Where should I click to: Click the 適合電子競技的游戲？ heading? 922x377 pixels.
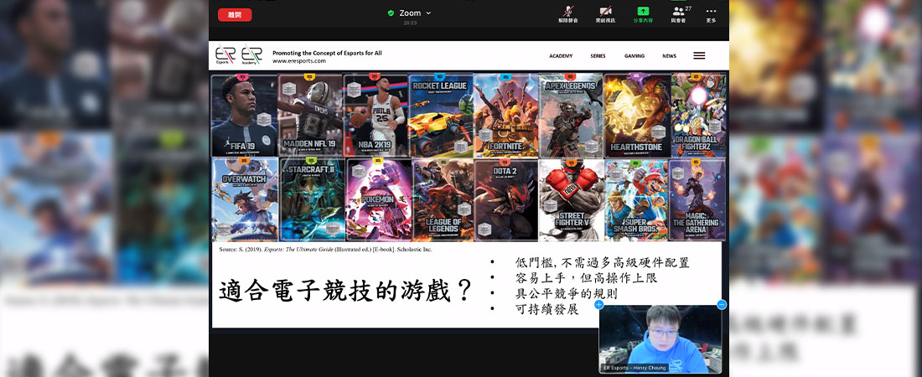(x=345, y=291)
